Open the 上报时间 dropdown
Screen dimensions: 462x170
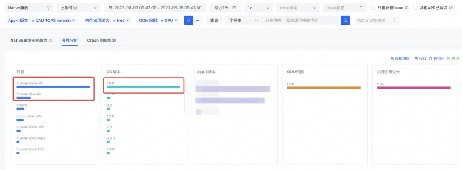(x=78, y=8)
